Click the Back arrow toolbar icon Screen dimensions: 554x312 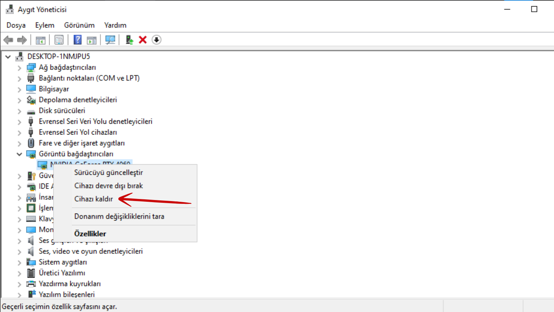point(8,40)
